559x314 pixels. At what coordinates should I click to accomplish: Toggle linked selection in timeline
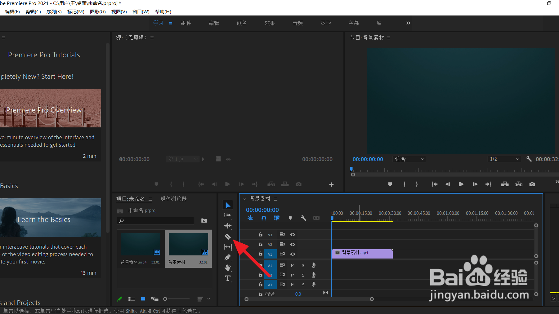click(x=277, y=218)
